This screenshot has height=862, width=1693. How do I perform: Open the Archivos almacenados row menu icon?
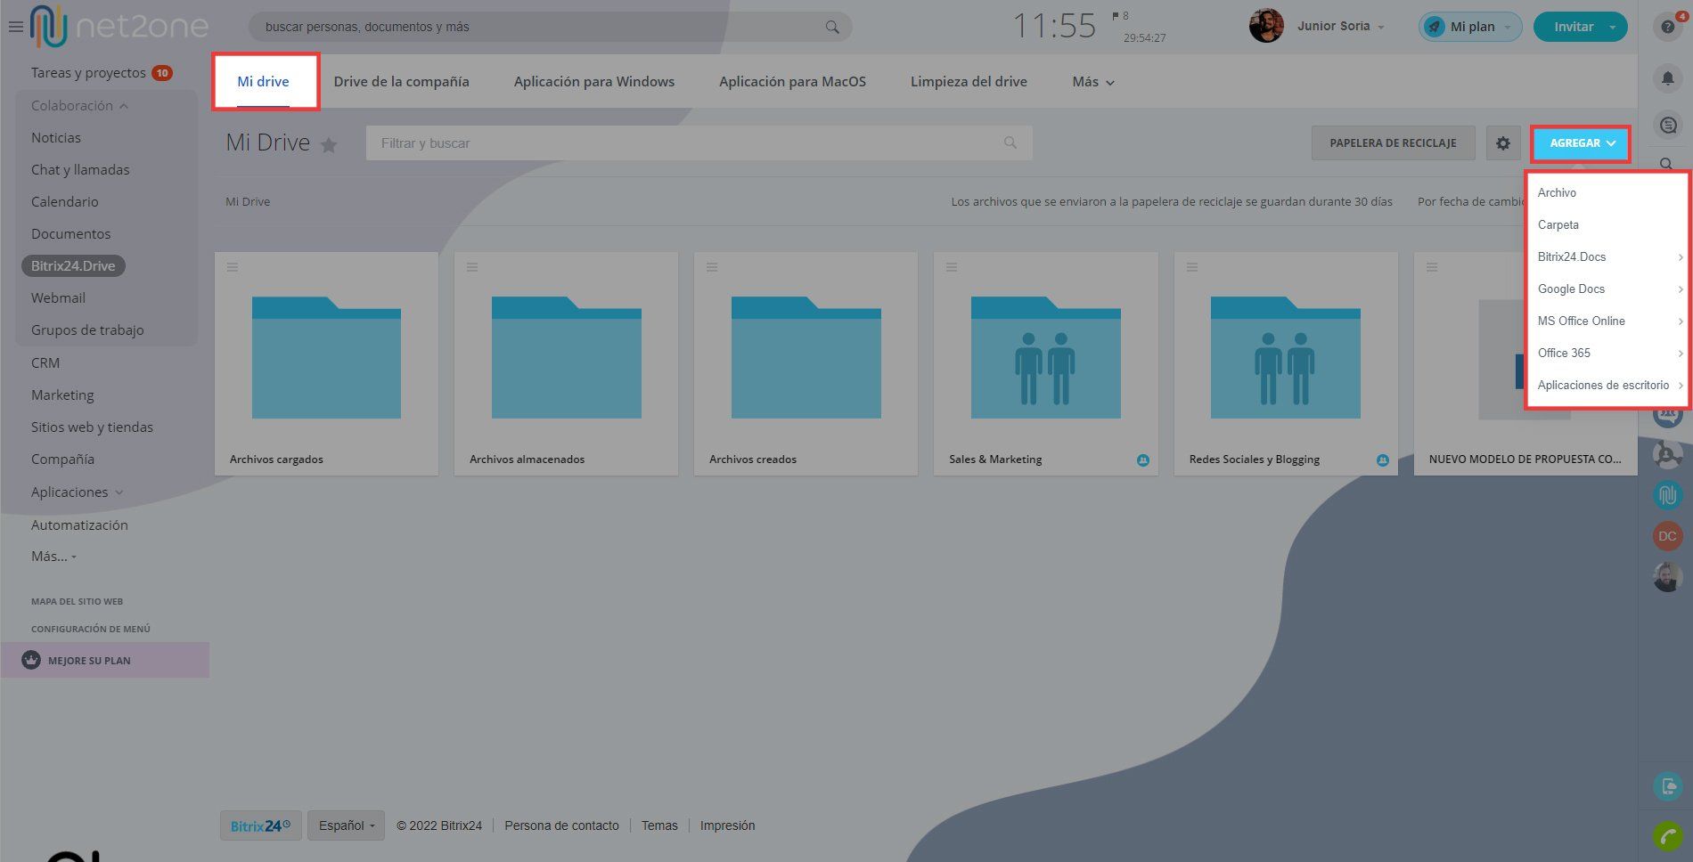pos(472,267)
